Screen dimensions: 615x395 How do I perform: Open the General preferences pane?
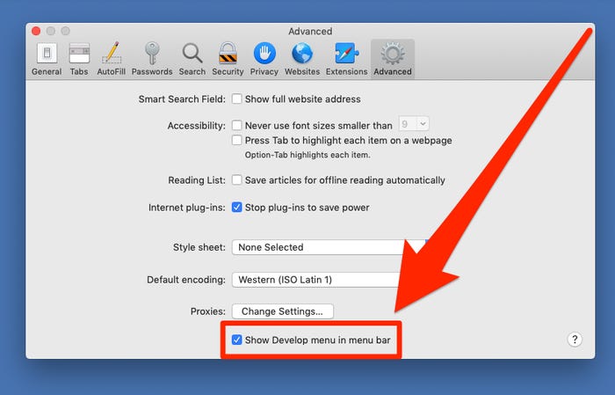46,58
